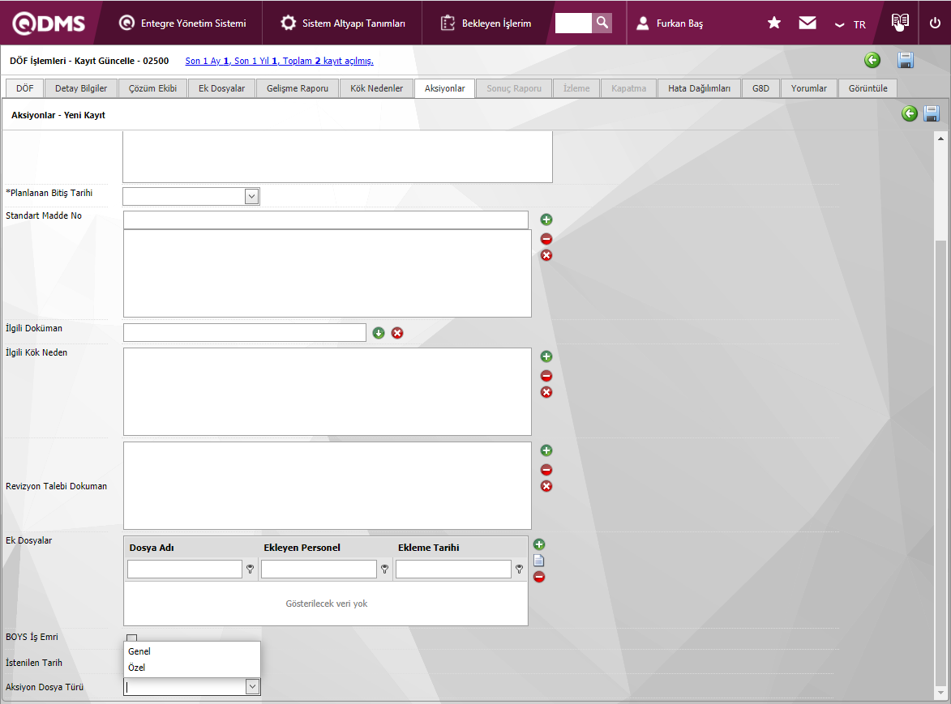Image resolution: width=951 pixels, height=704 pixels.
Task: Click the scrollbar up arrow
Action: coord(940,139)
